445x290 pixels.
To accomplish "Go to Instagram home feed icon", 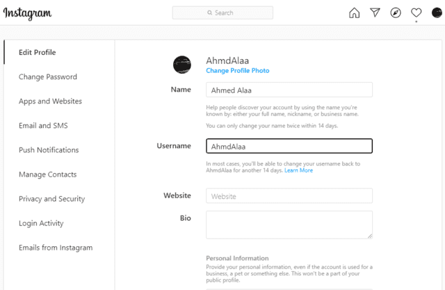I will point(354,13).
